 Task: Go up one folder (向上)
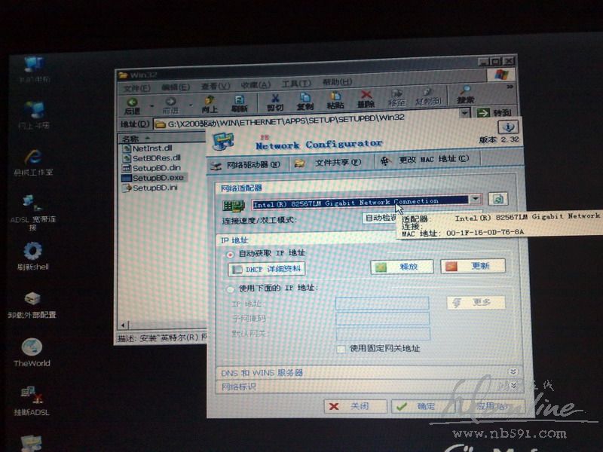coord(210,104)
